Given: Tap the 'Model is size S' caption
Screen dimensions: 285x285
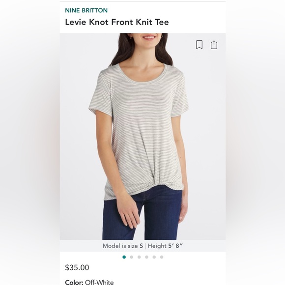Looking at the screenshot, I should point(123,246).
